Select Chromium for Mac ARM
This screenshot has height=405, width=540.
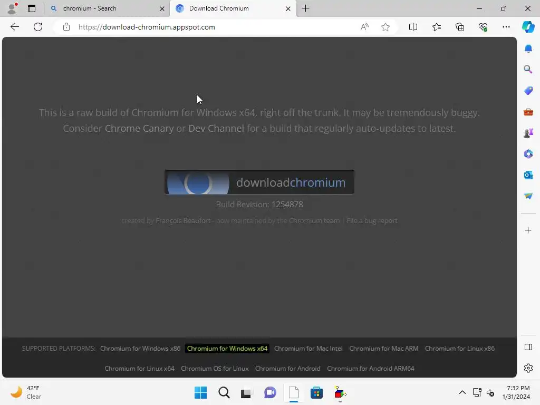384,349
